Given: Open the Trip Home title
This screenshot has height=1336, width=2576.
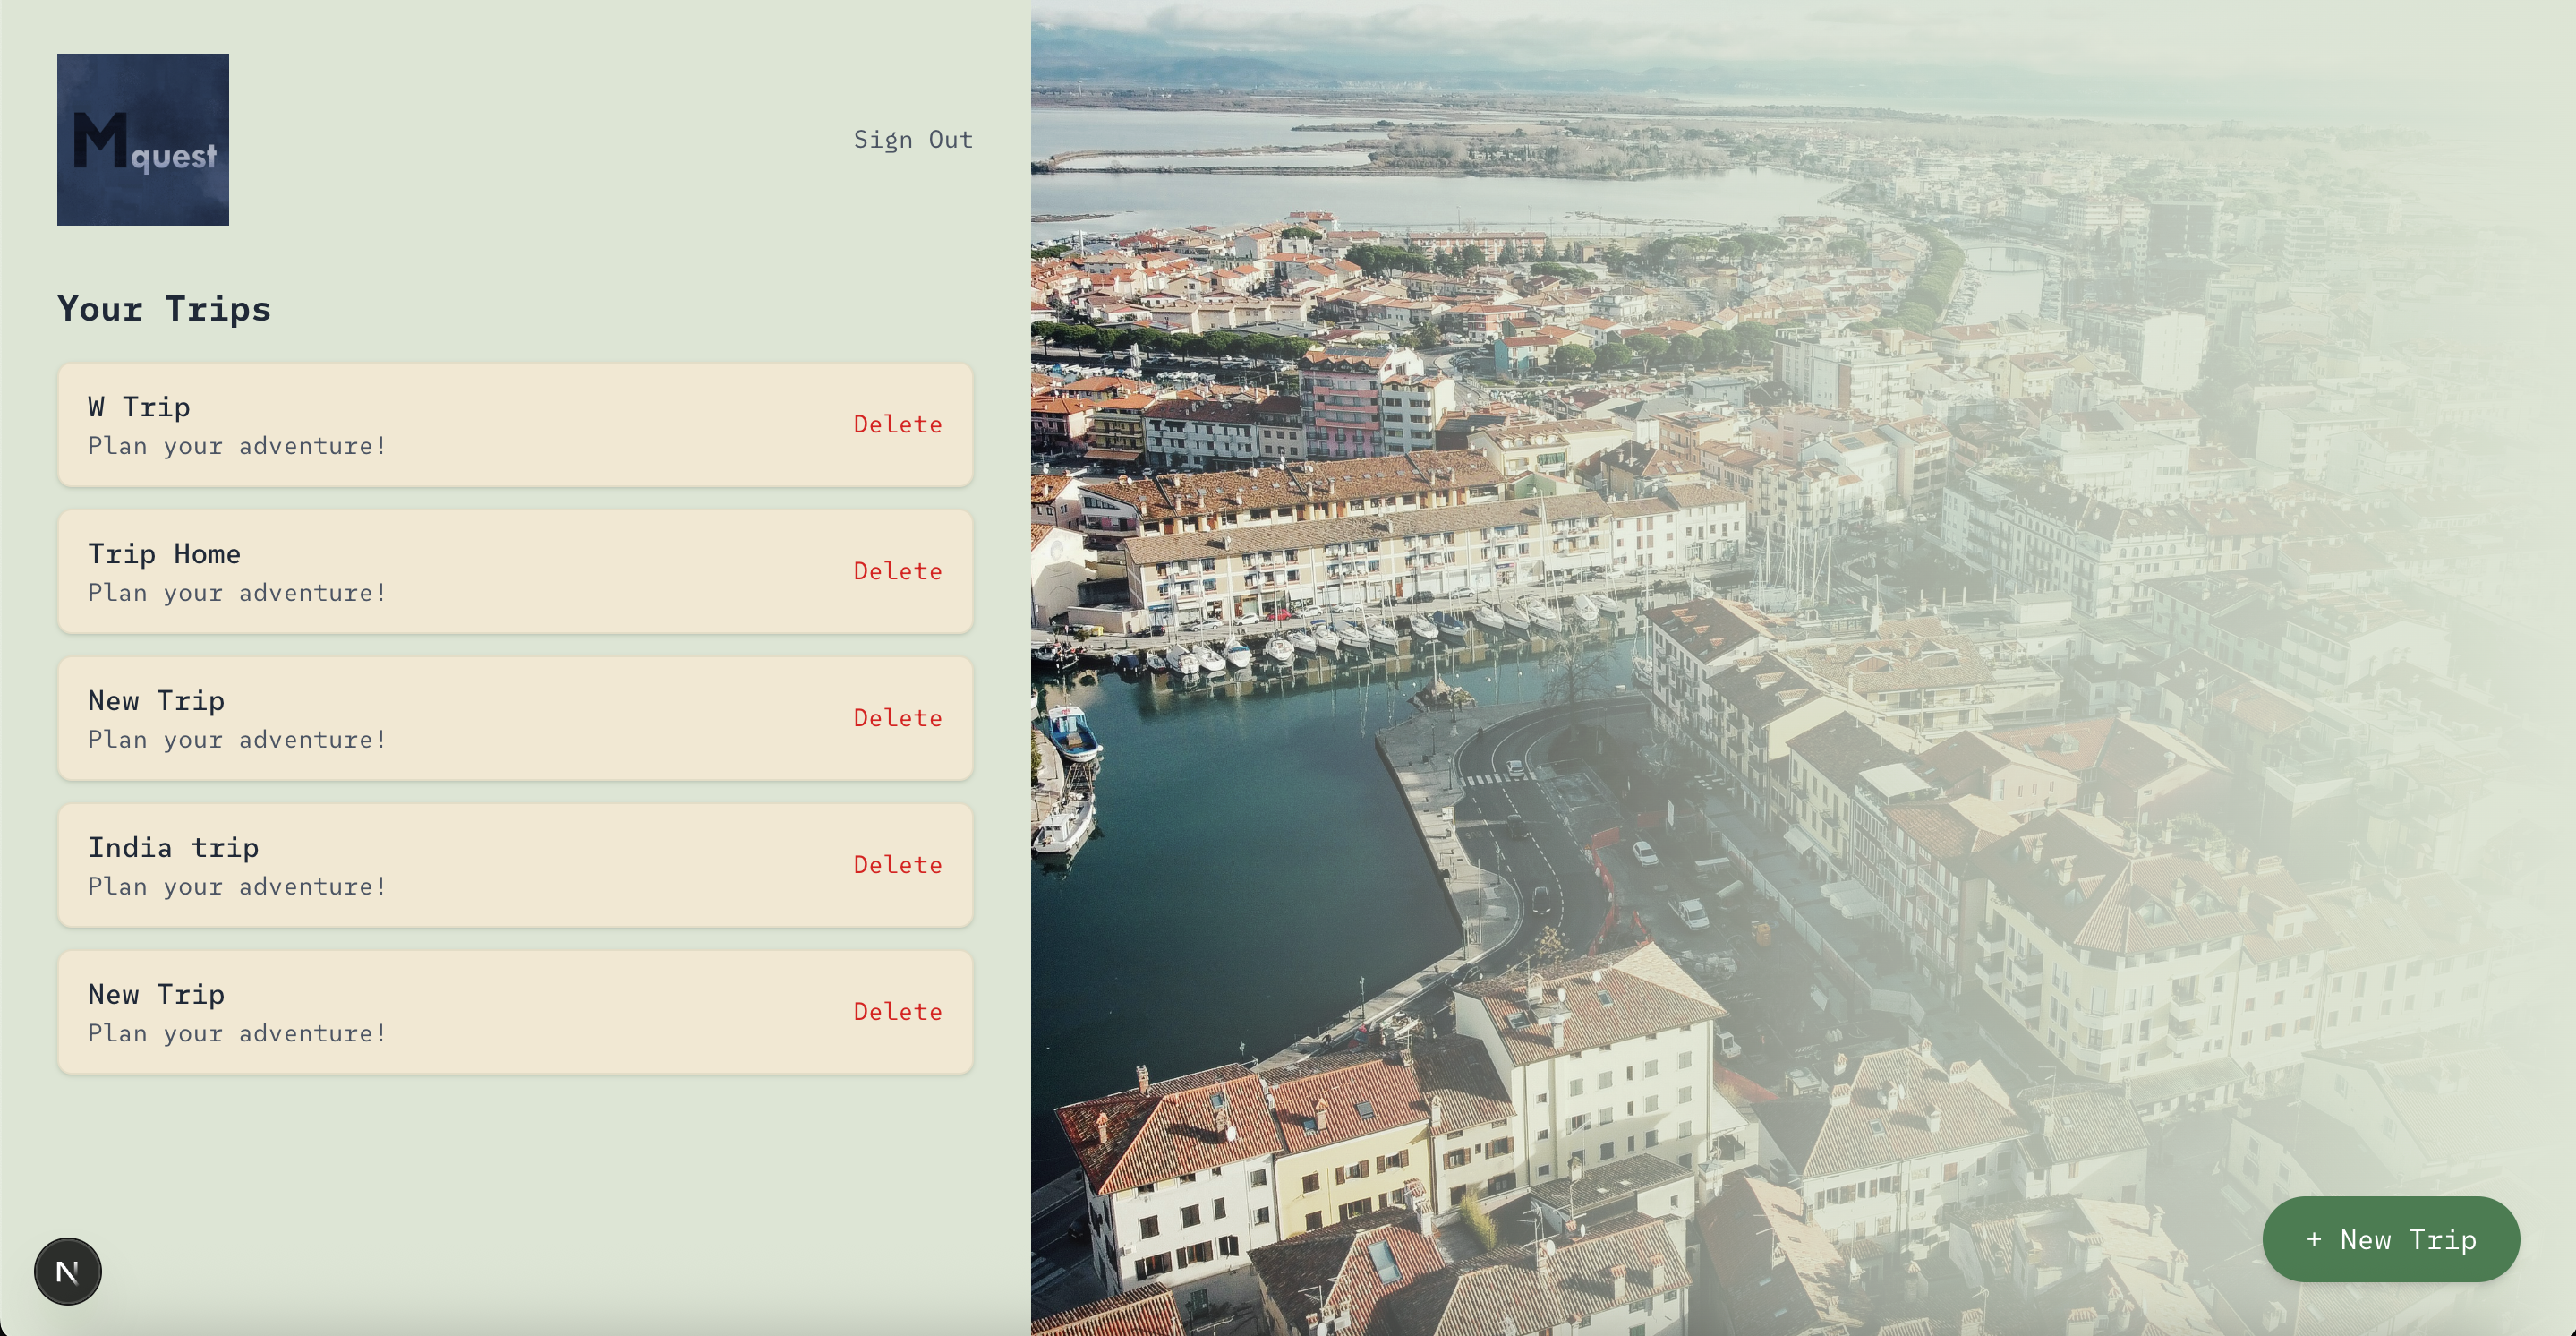Looking at the screenshot, I should tap(164, 553).
